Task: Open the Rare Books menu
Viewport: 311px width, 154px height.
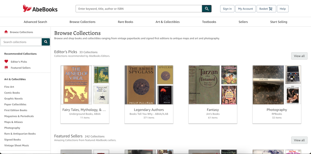Action: pyautogui.click(x=125, y=22)
